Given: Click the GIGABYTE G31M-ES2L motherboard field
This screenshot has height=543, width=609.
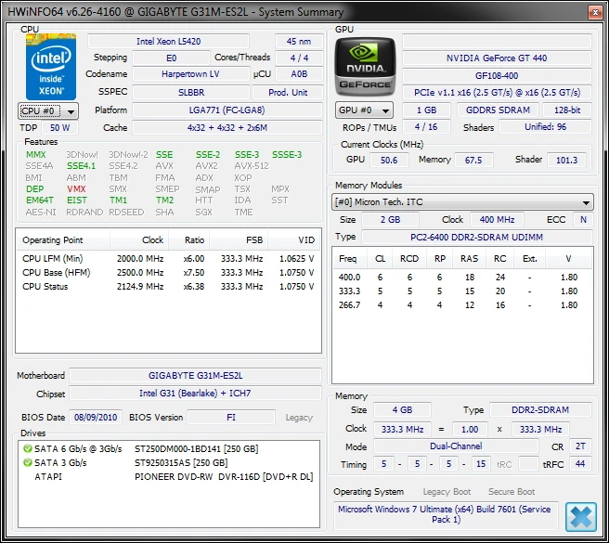Looking at the screenshot, I should click(195, 376).
